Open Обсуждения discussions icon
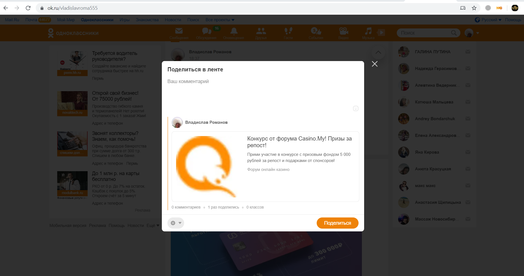This screenshot has height=276, width=524. click(x=206, y=33)
